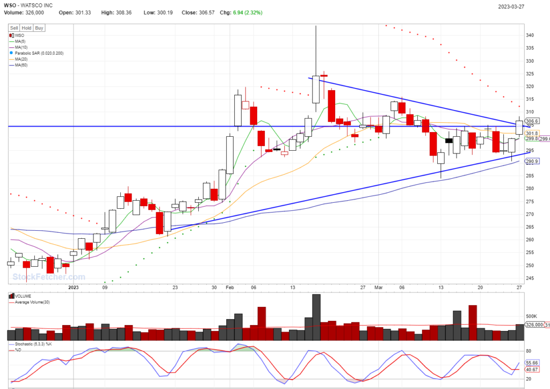Click the 30 date axis label

[214, 288]
